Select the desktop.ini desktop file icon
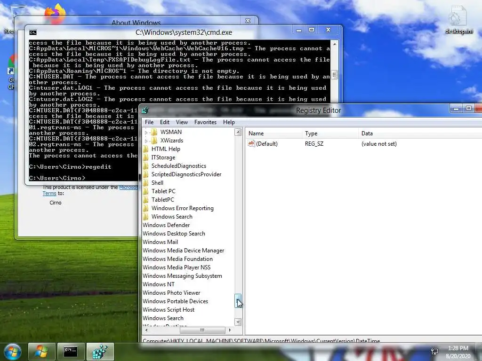482x361 pixels. click(x=458, y=20)
